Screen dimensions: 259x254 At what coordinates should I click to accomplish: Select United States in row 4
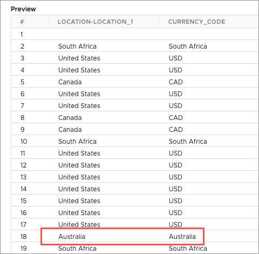click(x=79, y=70)
